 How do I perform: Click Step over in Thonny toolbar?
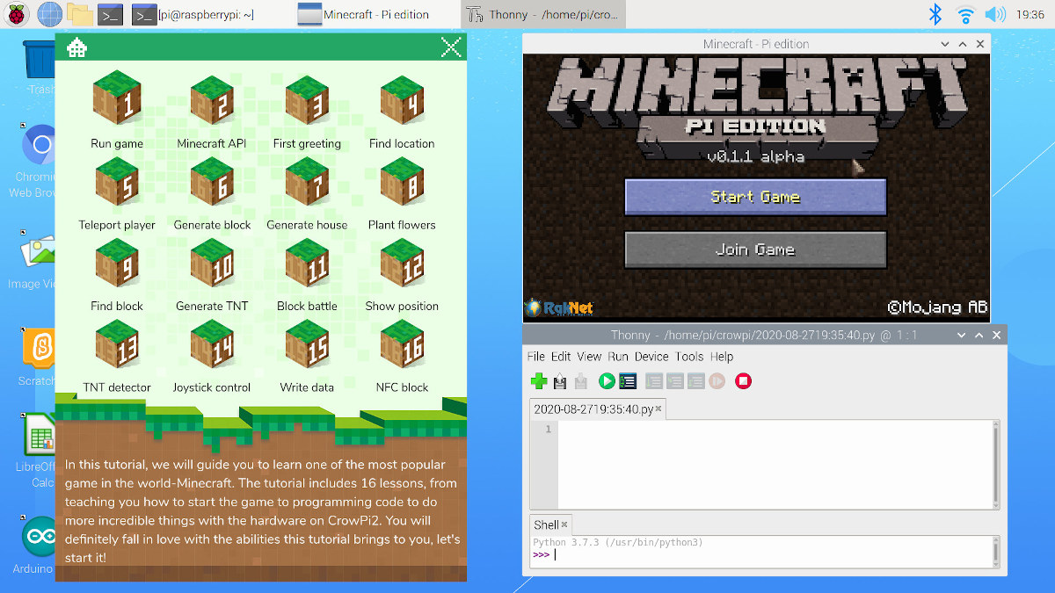(x=654, y=381)
